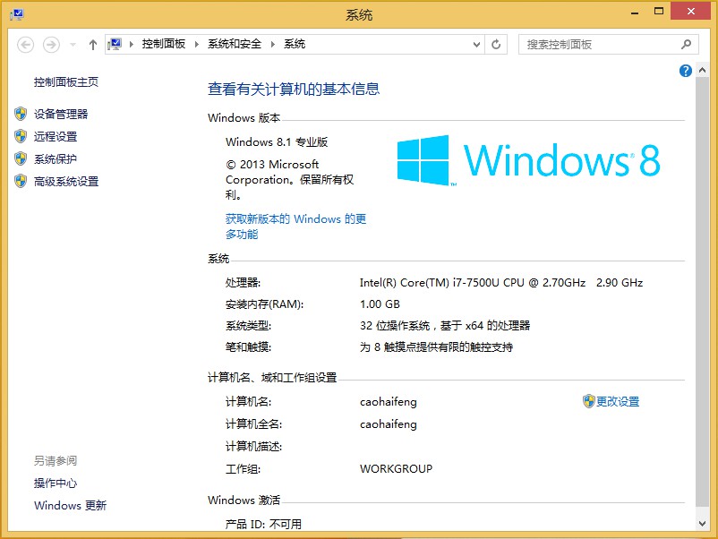Click the 搜索控制面板 search field

point(608,45)
